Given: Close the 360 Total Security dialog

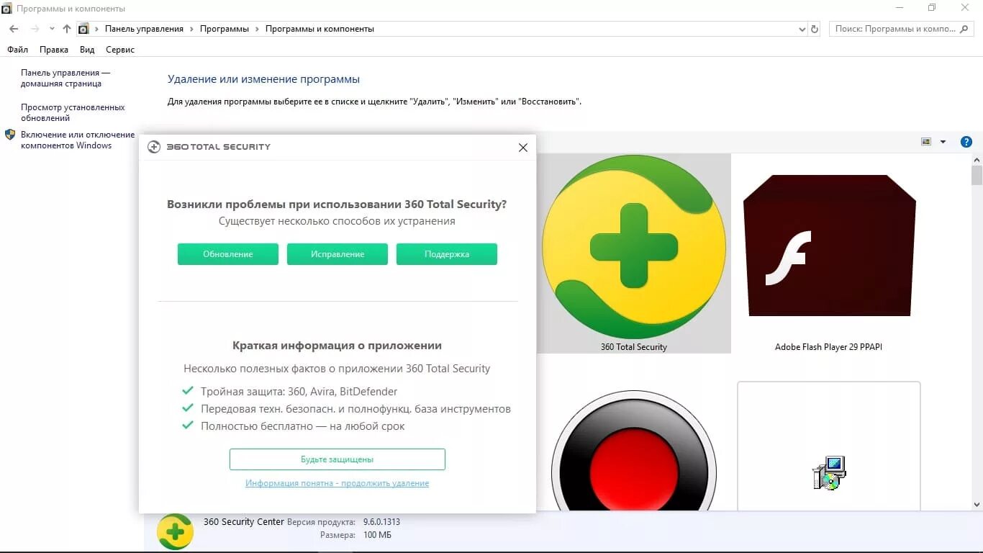Looking at the screenshot, I should (x=523, y=147).
